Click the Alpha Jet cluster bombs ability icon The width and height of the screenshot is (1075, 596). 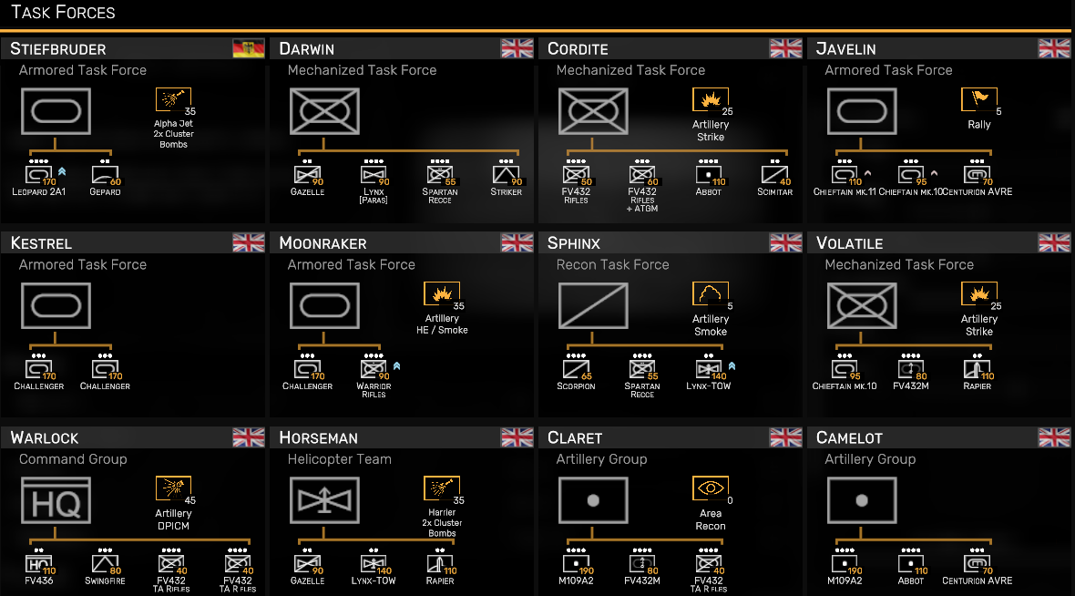pyautogui.click(x=173, y=99)
